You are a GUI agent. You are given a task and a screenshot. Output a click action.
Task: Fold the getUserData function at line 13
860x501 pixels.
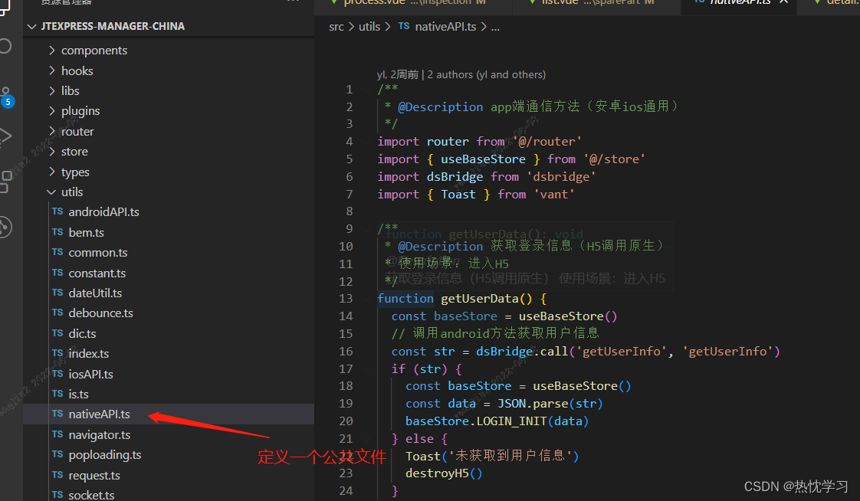[x=366, y=299]
